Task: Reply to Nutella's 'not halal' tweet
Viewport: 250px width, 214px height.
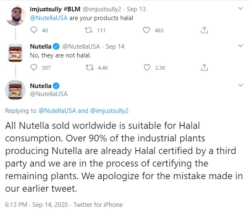Action: coord(34,68)
